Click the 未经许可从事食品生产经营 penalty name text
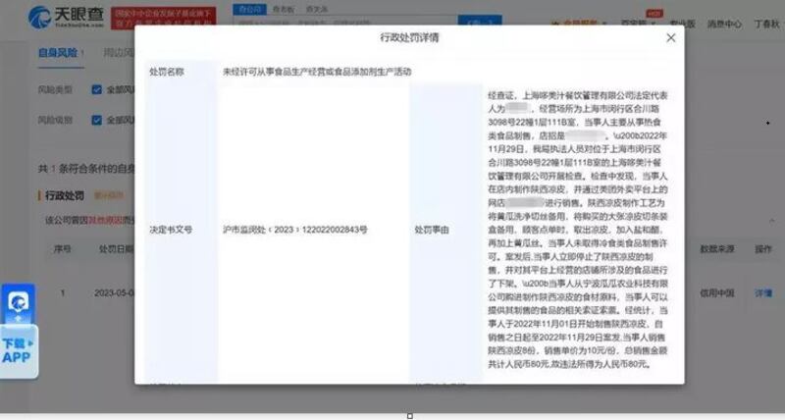The height and width of the screenshot is (420, 785). [317, 72]
